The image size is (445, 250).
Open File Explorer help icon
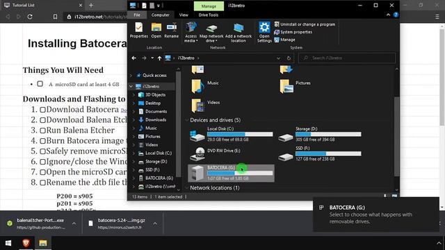pos(396,15)
